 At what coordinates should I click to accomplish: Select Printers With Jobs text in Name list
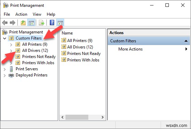point(83,60)
